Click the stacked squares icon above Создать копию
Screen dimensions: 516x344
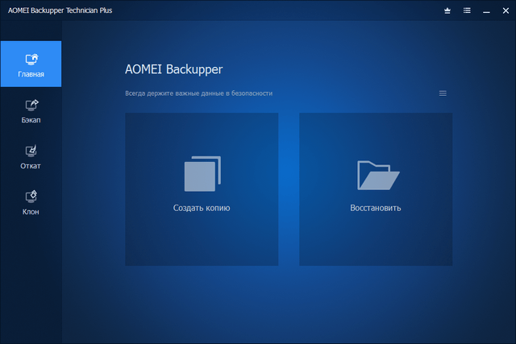(x=202, y=174)
